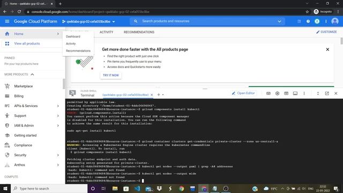Close the qwiklabs terminal tab
Image resolution: width=343 pixels, height=193 pixels.
(152, 95)
